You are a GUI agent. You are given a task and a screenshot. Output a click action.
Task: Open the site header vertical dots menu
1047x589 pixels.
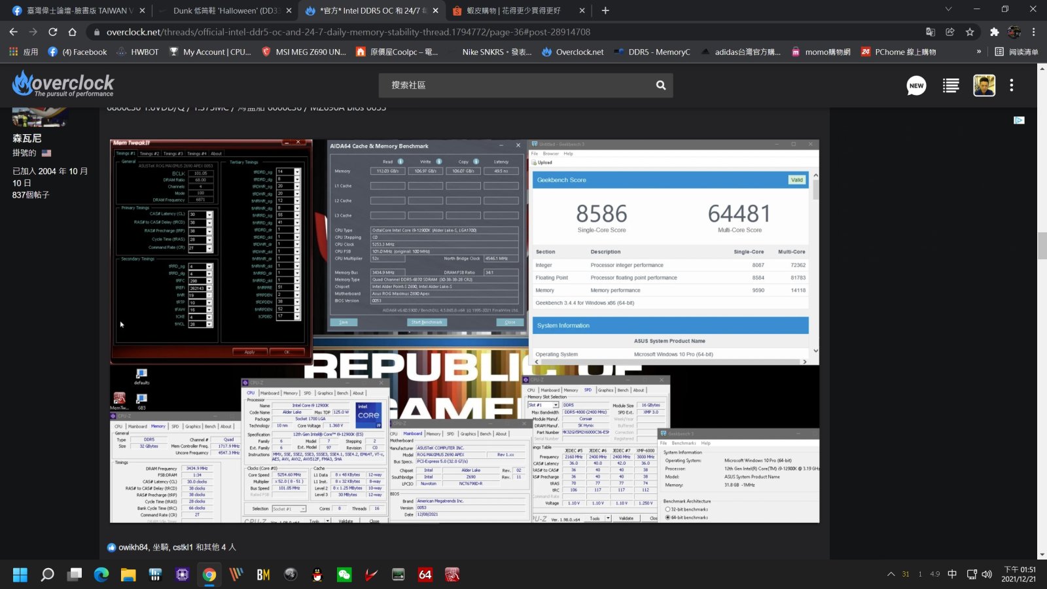coord(1012,85)
